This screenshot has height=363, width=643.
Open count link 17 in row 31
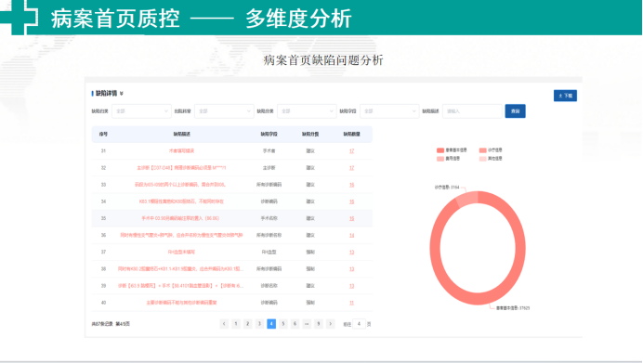(351, 151)
